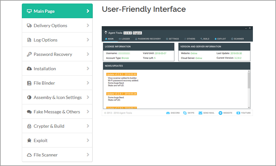This screenshot has width=276, height=166.
Task: Select the File Binder label
Action: (x=44, y=83)
